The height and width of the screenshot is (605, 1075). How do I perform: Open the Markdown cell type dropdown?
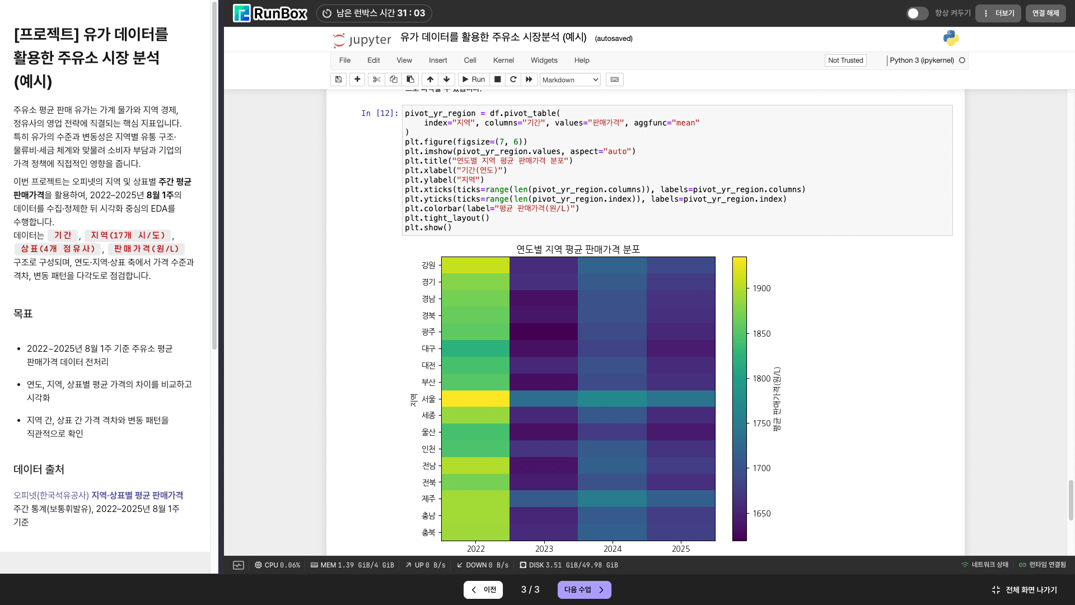(x=570, y=80)
